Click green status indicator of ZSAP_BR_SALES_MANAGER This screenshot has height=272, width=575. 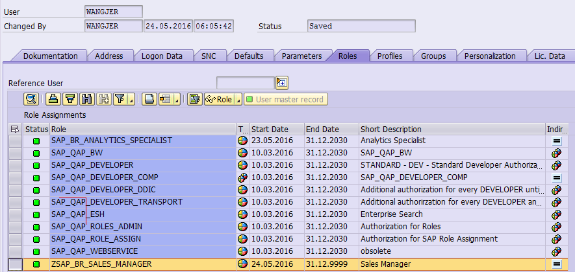[x=36, y=264]
